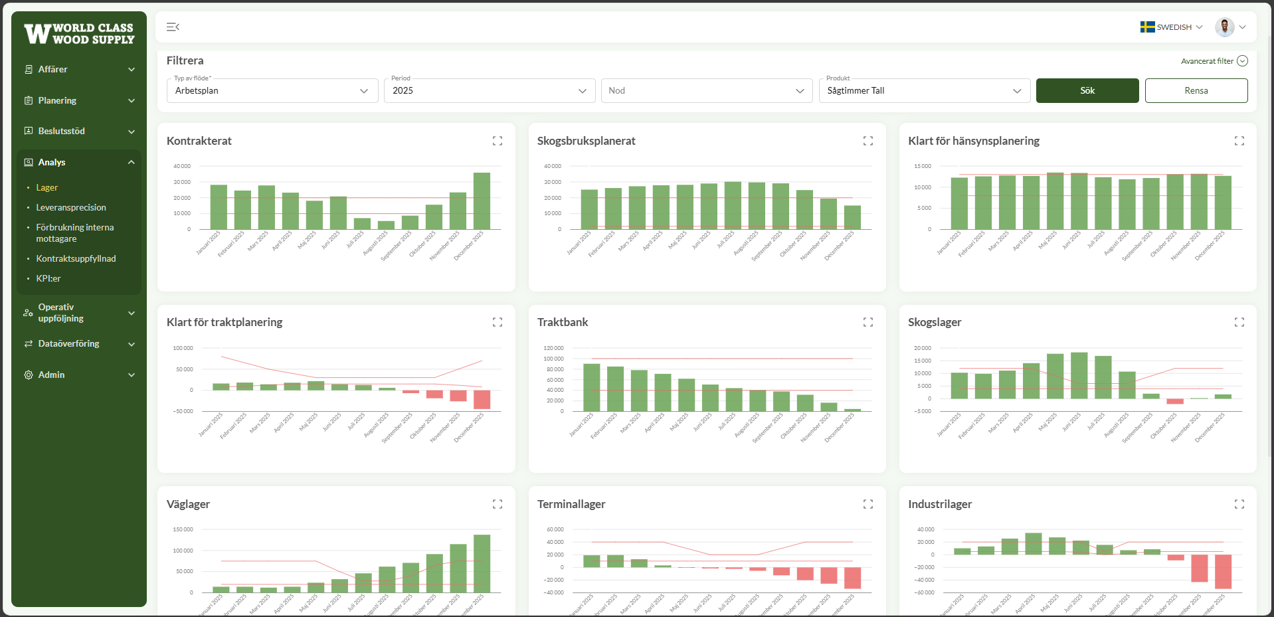Expand the Väglager chart to fullscreen
1274x617 pixels.
tap(498, 504)
